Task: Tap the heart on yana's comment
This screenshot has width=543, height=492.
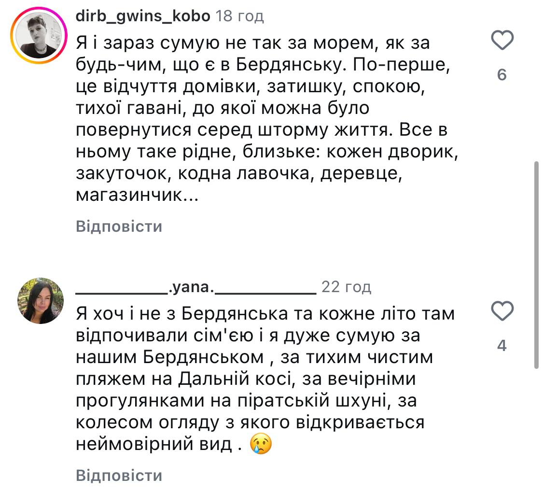Action: pyautogui.click(x=501, y=311)
